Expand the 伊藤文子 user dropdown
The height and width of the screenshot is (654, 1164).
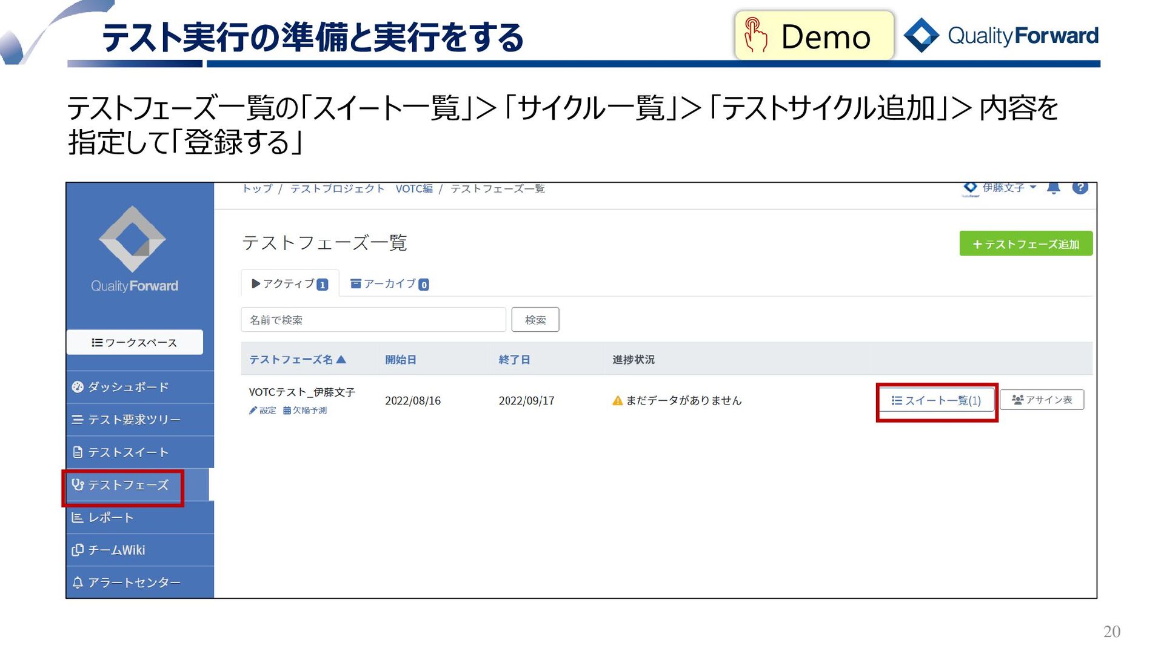coord(1009,188)
